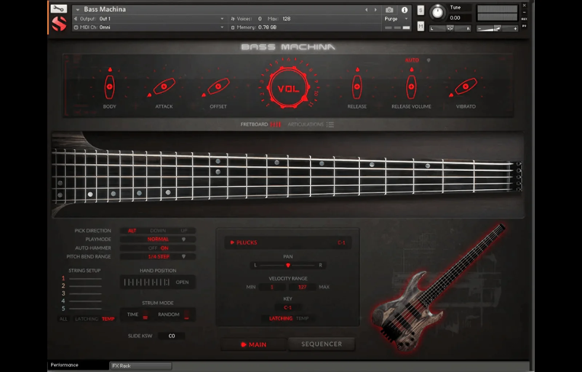The image size is (582, 372).
Task: Set string setup mode to LATCHING
Action: 87,319
